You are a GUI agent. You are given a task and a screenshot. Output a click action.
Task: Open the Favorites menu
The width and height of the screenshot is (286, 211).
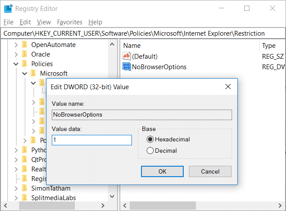[70, 22]
